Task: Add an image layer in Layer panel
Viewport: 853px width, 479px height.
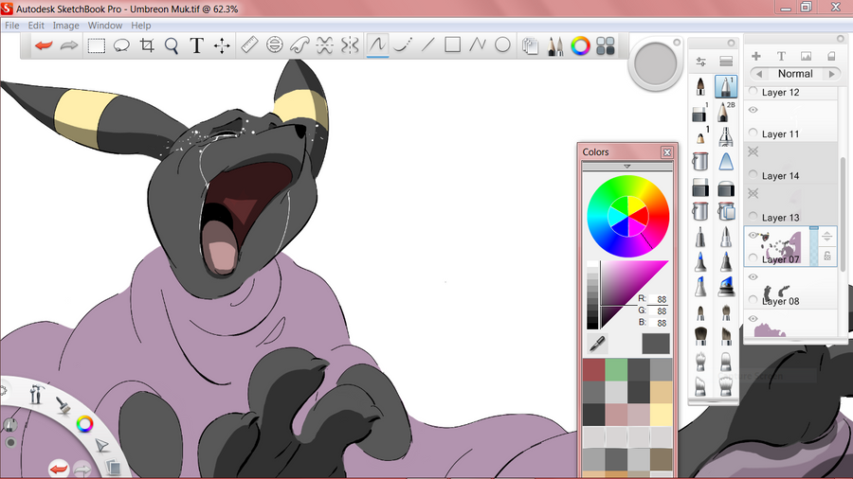Action: click(x=807, y=56)
